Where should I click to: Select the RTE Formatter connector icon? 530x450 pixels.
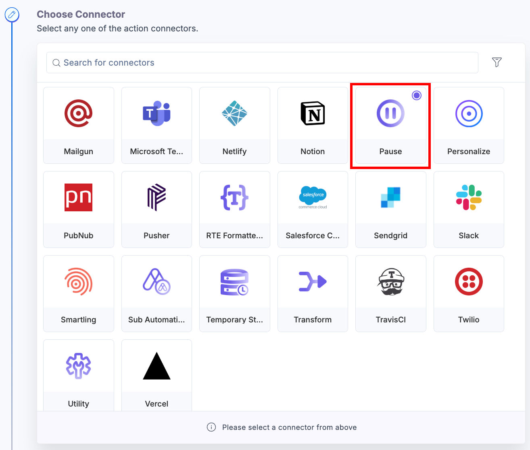coord(234,198)
